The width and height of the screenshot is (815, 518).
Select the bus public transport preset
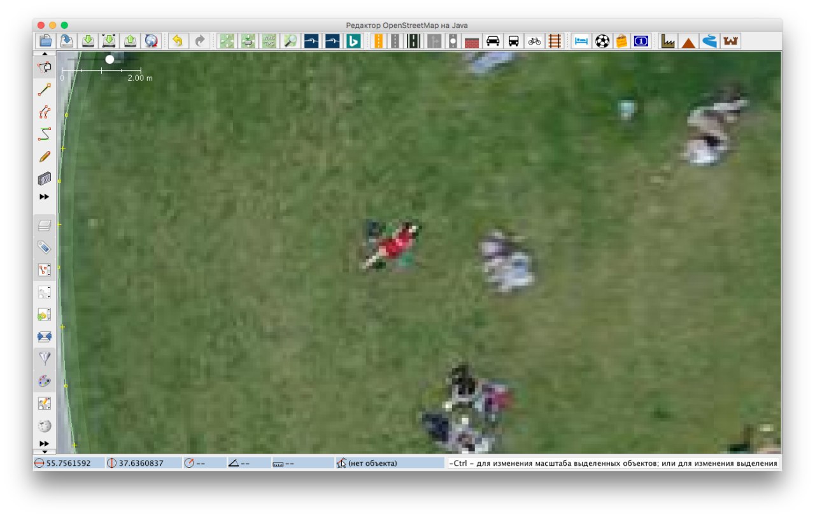coord(513,41)
